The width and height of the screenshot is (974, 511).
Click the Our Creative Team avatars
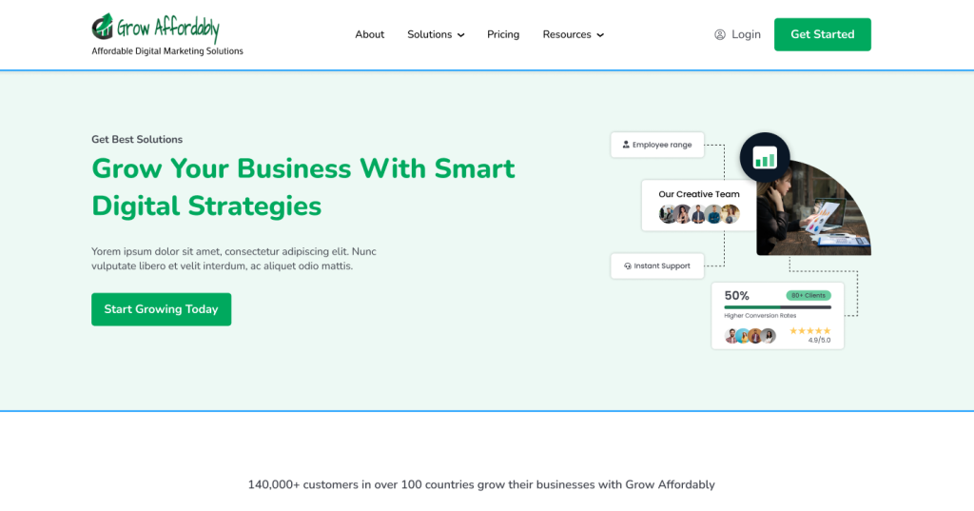tap(699, 214)
